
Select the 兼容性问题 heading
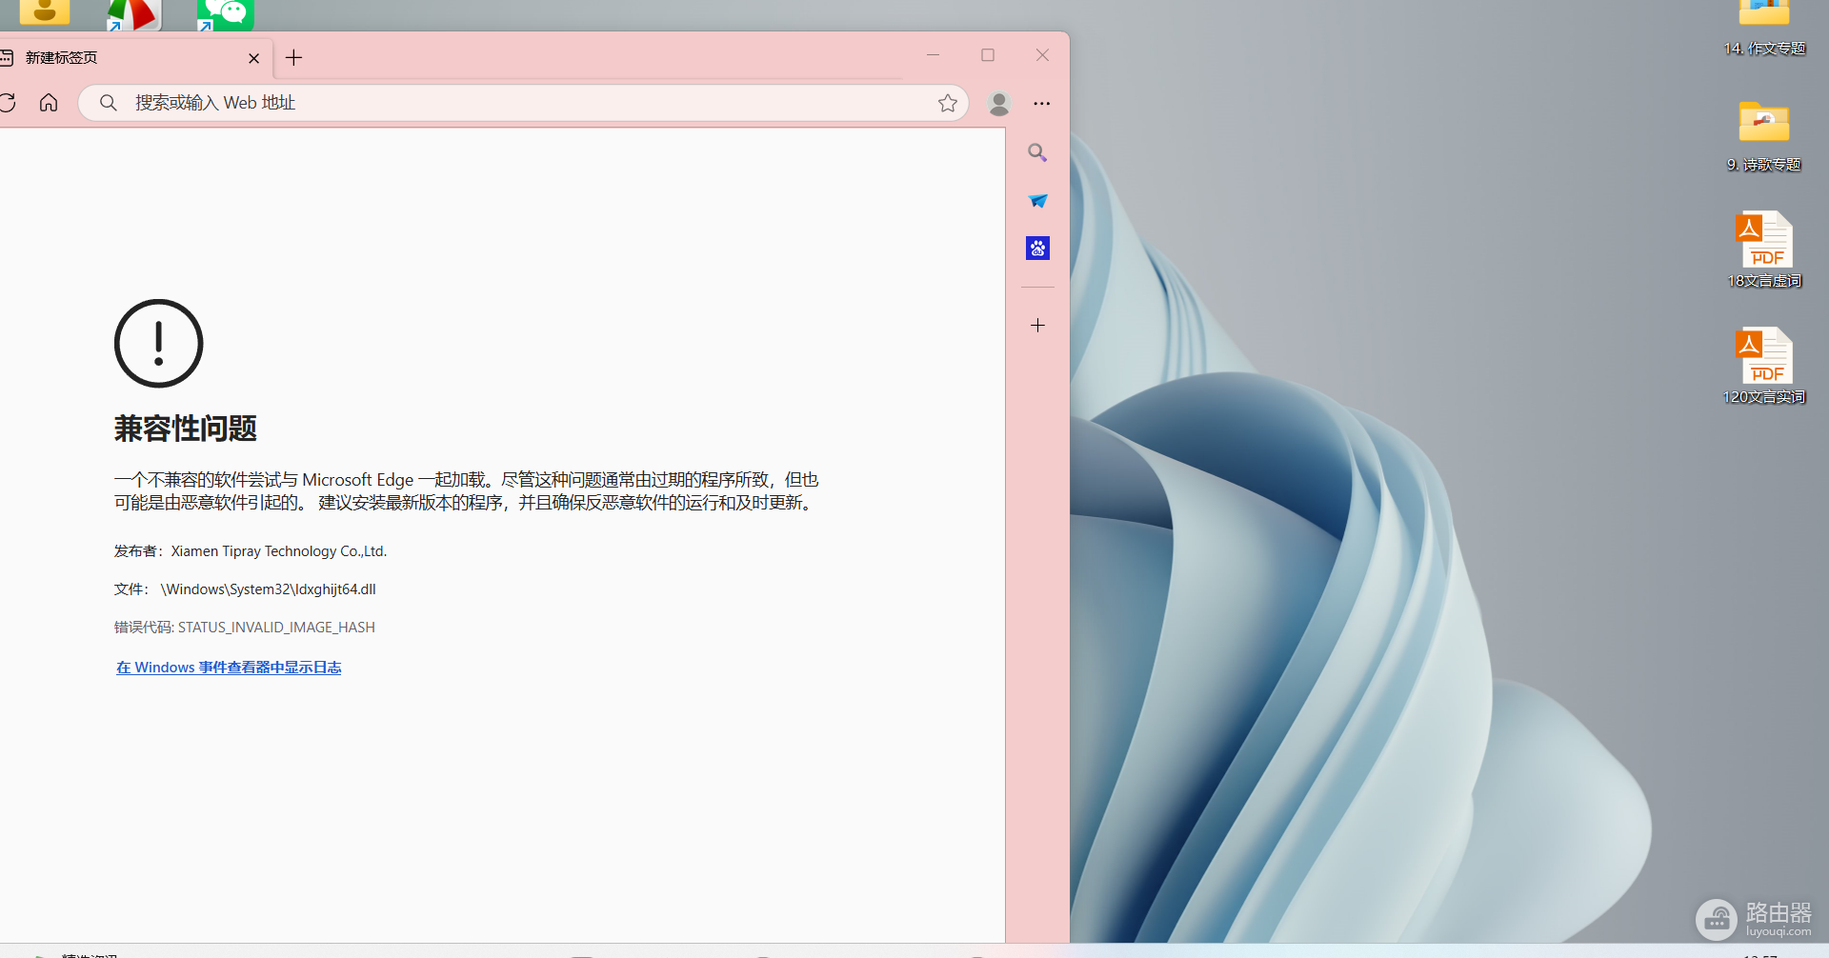(186, 429)
